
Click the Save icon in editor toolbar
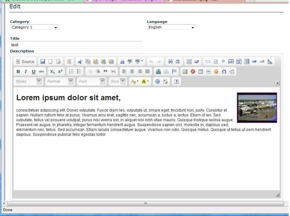[x=43, y=62]
